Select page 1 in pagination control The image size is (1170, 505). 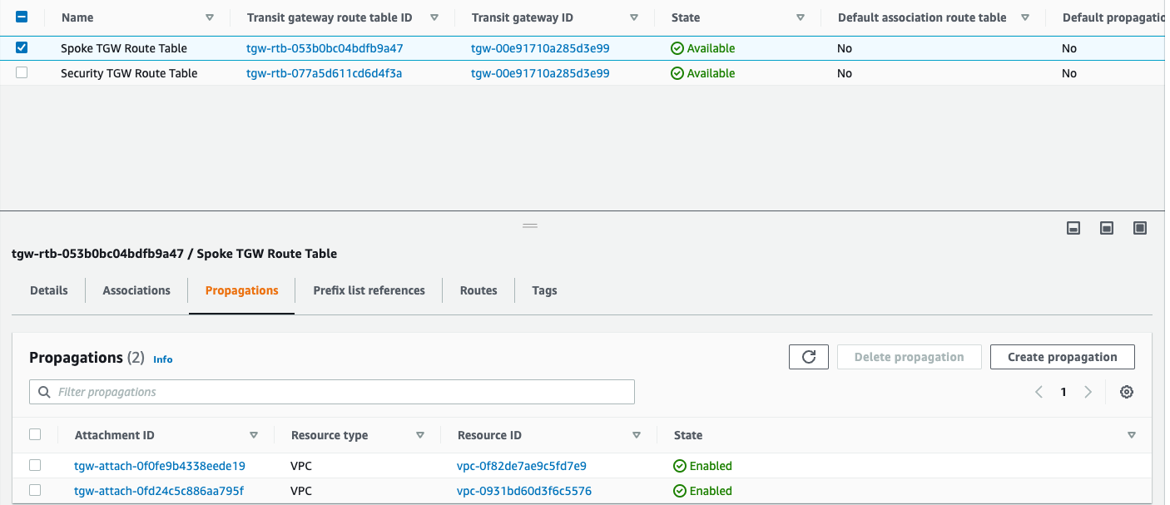pyautogui.click(x=1063, y=391)
